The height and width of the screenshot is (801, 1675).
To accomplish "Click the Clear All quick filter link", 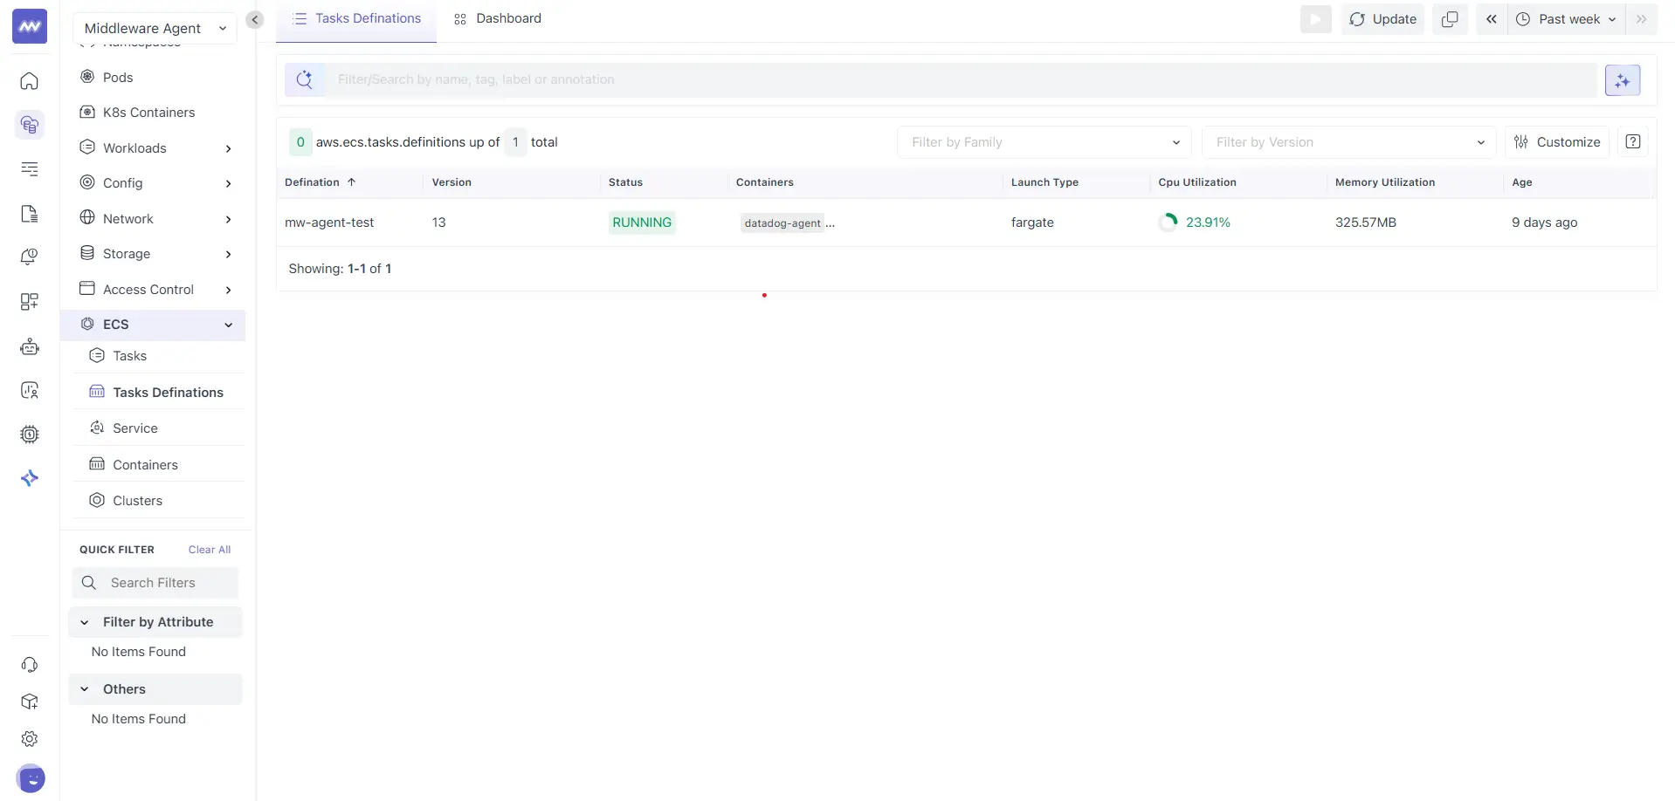I will pos(209,549).
